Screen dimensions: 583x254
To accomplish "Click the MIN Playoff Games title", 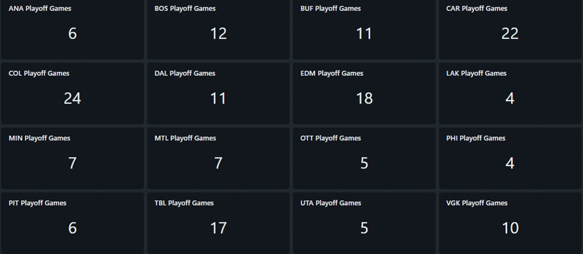I will pyautogui.click(x=39, y=138).
